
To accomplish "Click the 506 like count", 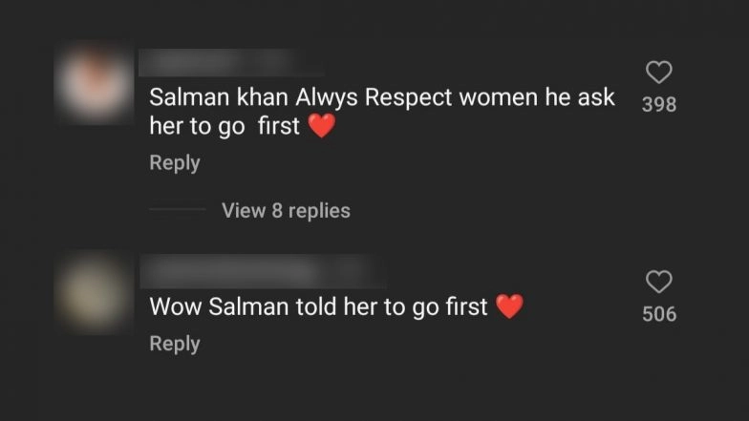I will pos(659,314).
